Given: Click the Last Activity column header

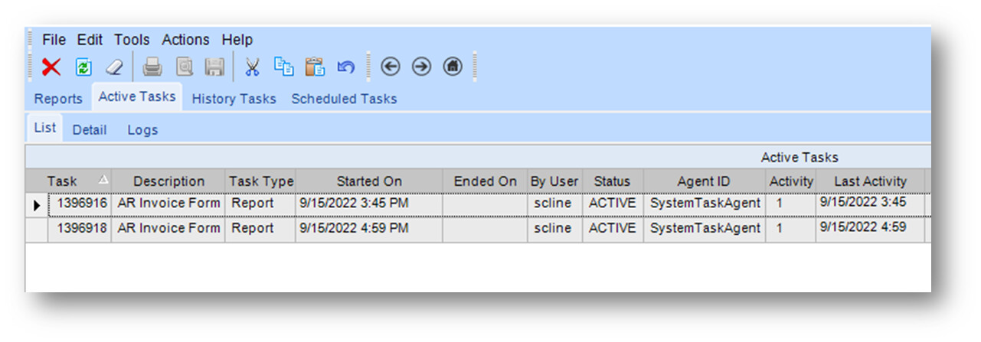Looking at the screenshot, I should [870, 181].
